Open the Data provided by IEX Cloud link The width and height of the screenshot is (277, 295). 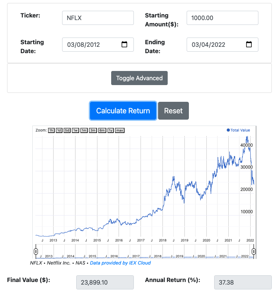[120, 263]
